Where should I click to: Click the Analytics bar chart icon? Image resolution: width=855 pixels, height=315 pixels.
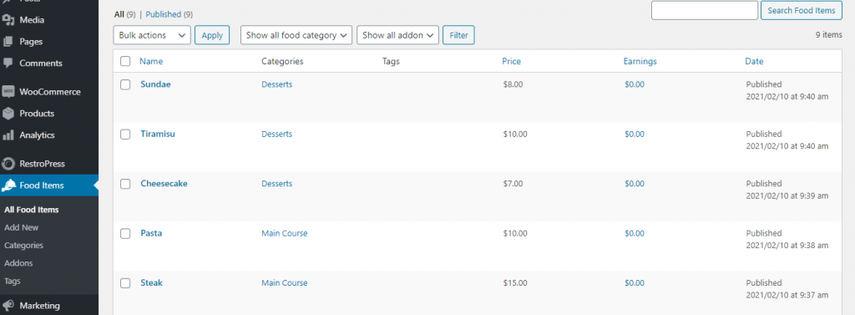(8, 135)
